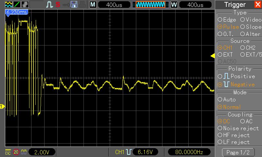Select Negative pulse polarity
262x157 pixels.
(236, 84)
